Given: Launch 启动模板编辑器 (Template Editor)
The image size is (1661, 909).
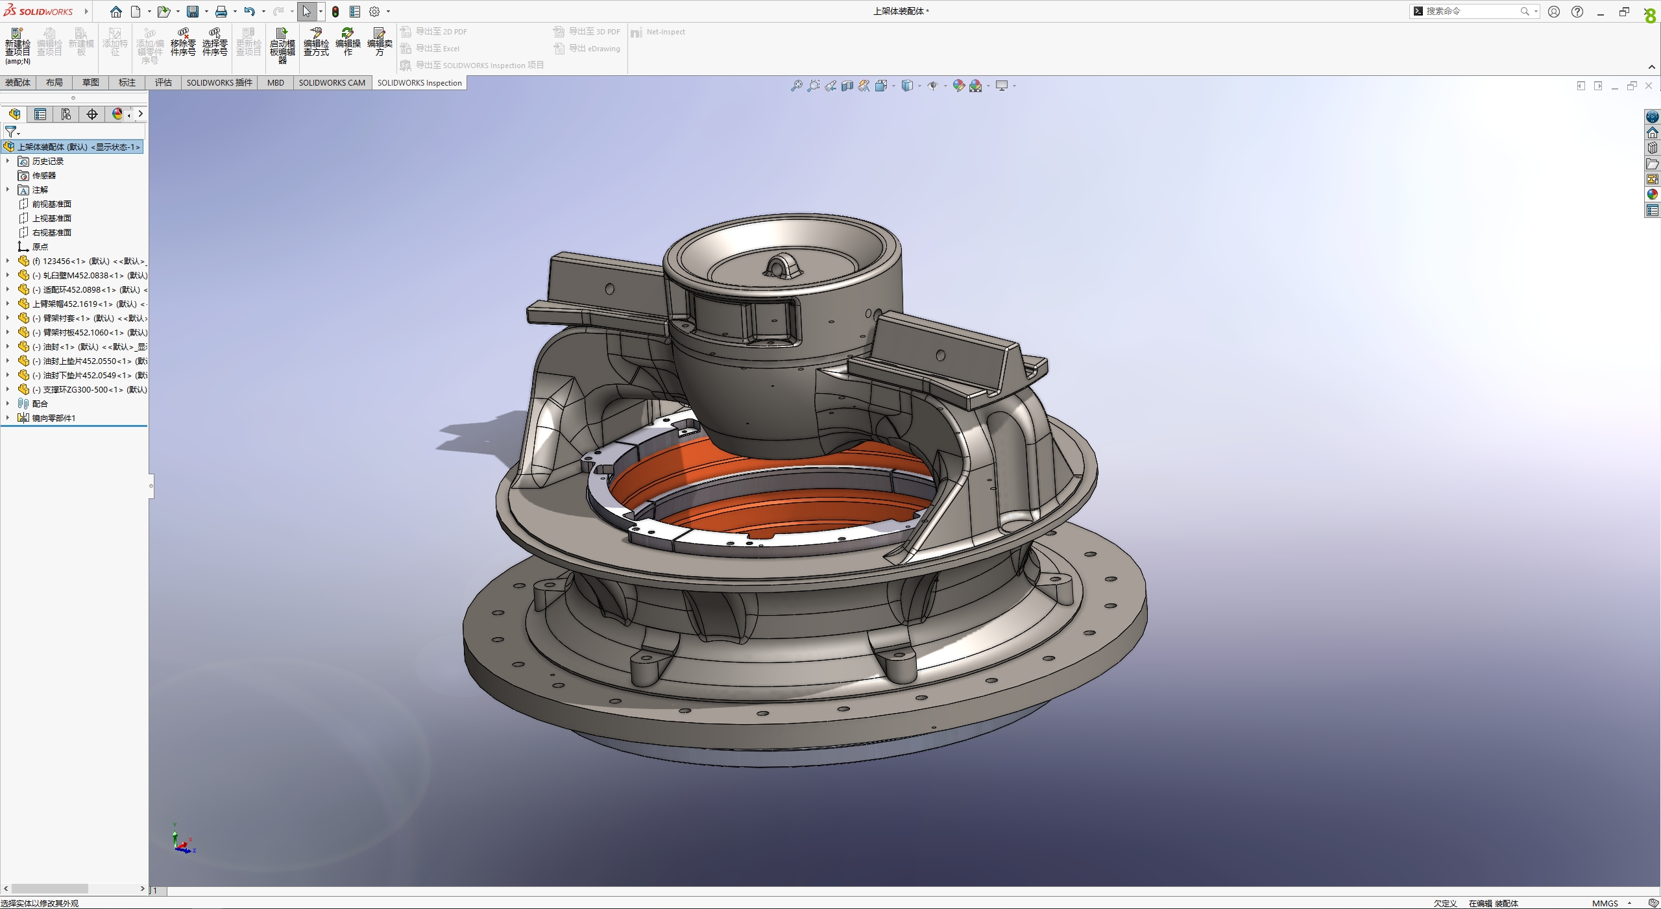Looking at the screenshot, I should [282, 46].
